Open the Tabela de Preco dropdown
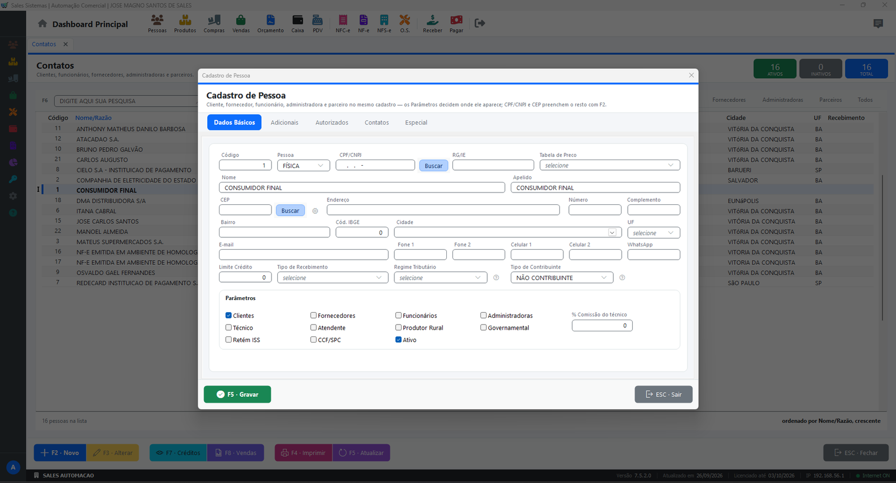The image size is (896, 483). click(610, 165)
